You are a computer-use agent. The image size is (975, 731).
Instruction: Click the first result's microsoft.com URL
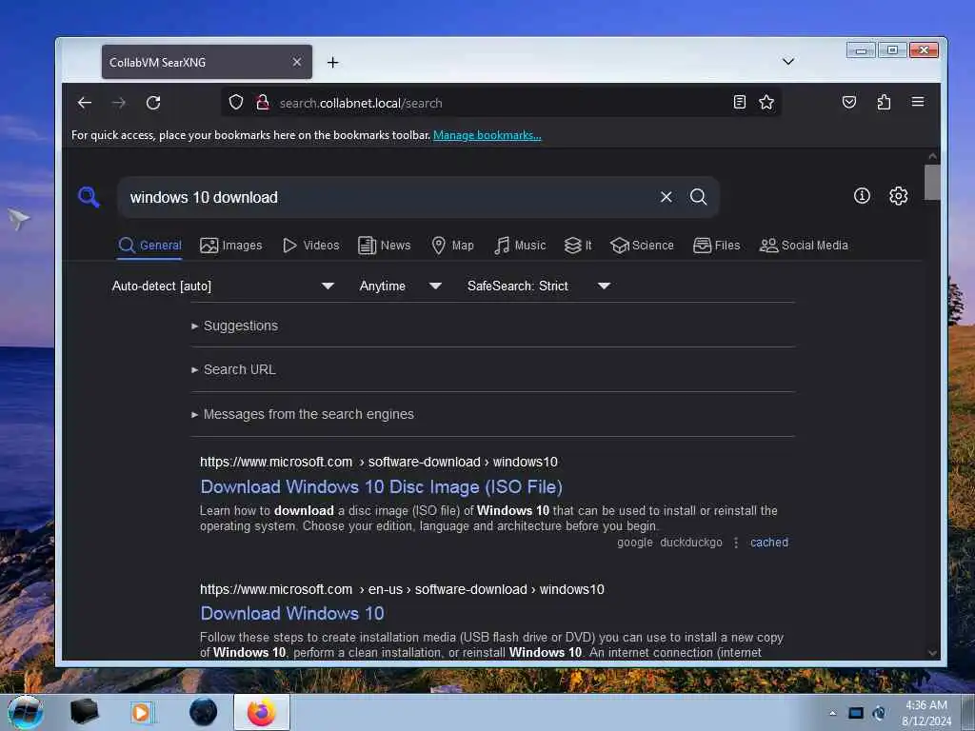click(x=379, y=462)
